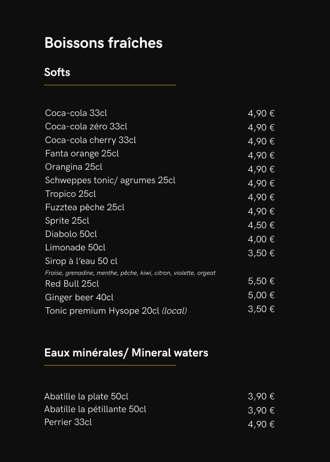Select Limonade 50cl
Image resolution: width=330 pixels, height=462 pixels.
pos(75,248)
